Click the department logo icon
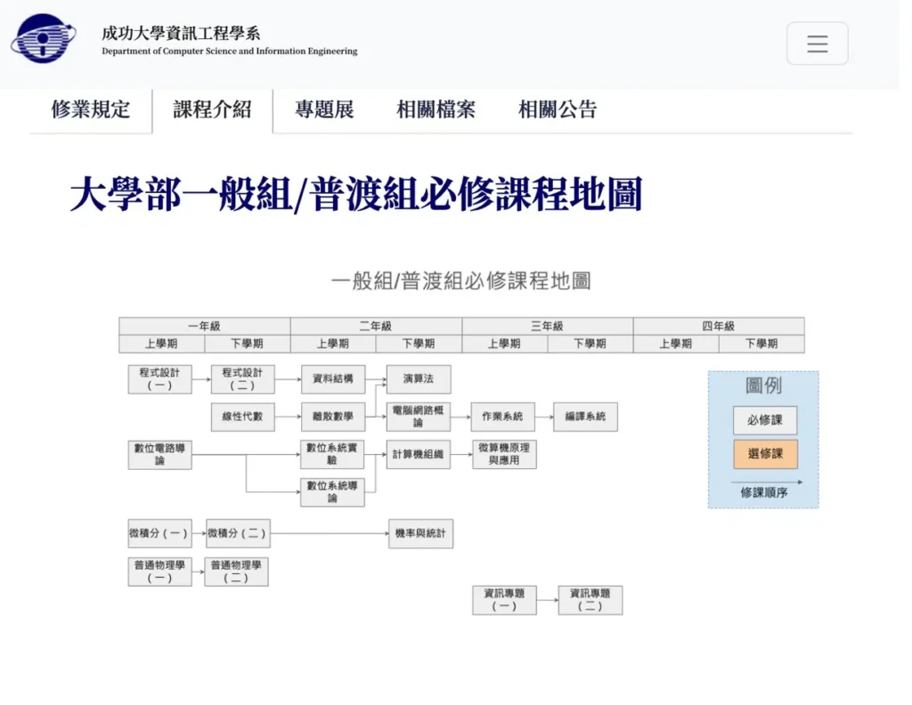This screenshot has width=912, height=705. point(43,39)
